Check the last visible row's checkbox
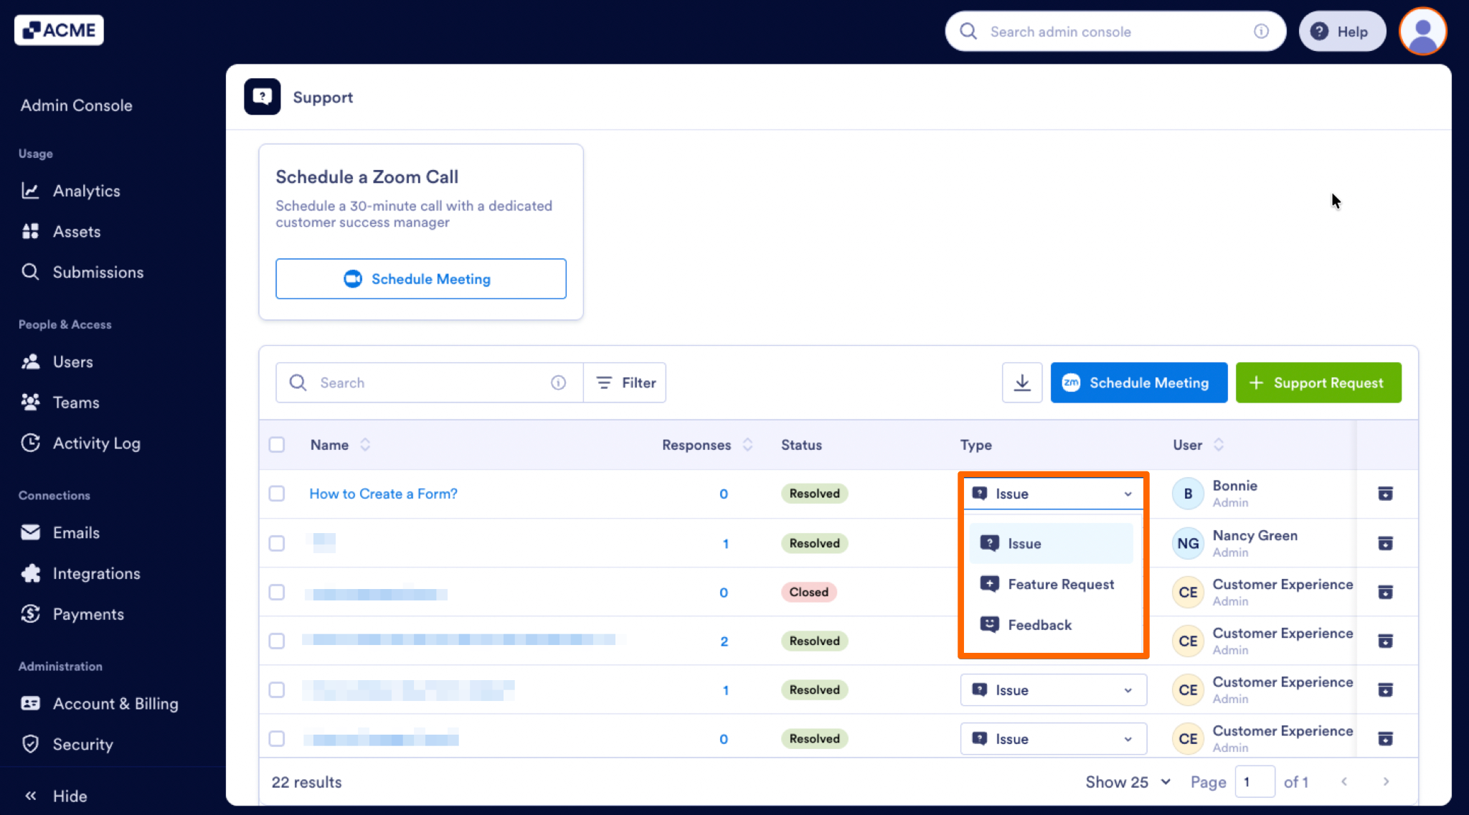 [x=277, y=738]
